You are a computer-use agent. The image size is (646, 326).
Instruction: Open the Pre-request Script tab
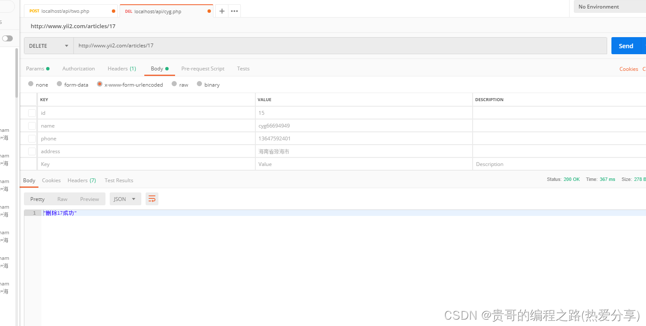tap(203, 69)
